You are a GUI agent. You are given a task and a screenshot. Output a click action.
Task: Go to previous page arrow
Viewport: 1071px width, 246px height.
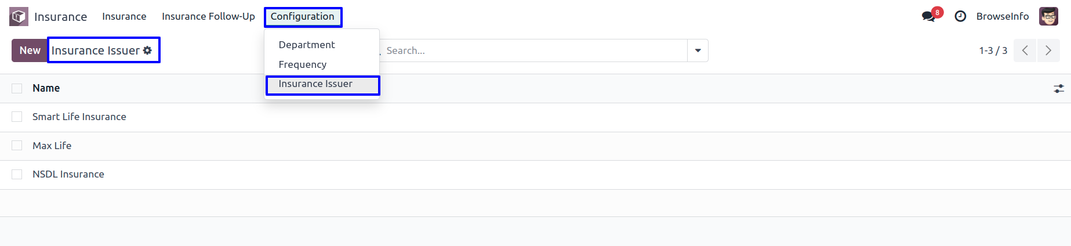[x=1025, y=50]
